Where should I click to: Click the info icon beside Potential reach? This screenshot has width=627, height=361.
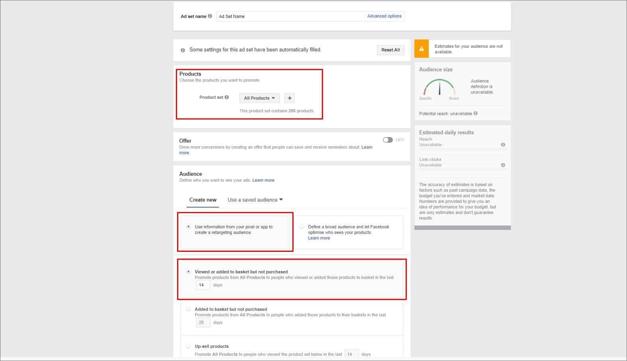(475, 114)
